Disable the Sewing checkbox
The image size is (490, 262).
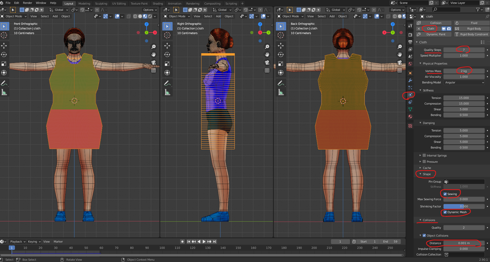click(x=445, y=194)
